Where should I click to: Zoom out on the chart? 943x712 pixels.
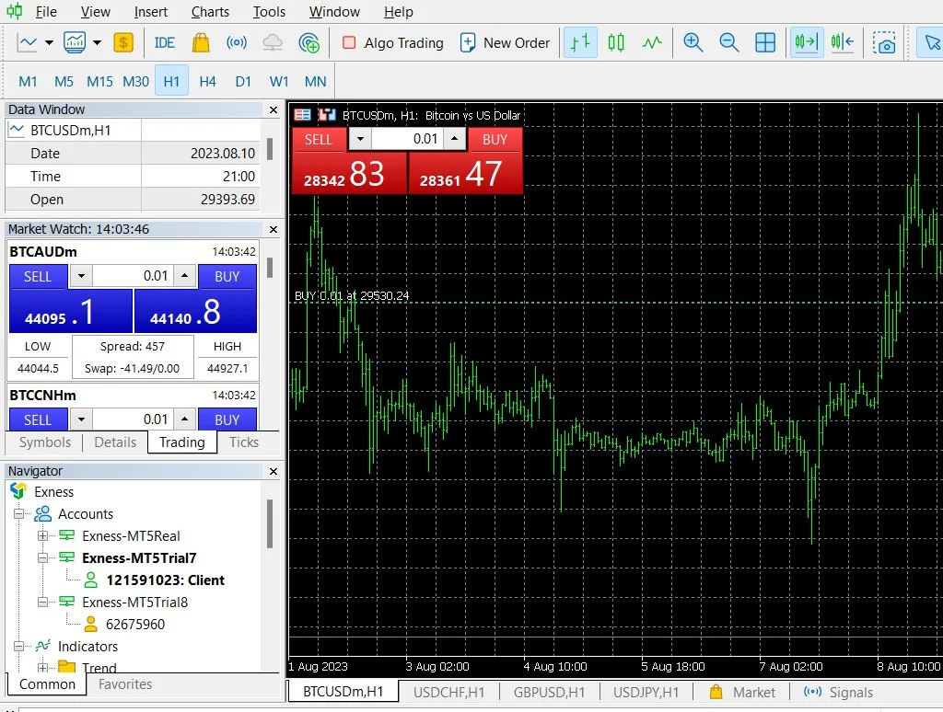click(x=728, y=42)
